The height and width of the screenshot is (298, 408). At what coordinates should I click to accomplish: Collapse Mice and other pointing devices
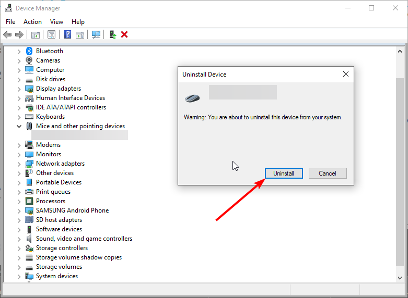click(19, 127)
